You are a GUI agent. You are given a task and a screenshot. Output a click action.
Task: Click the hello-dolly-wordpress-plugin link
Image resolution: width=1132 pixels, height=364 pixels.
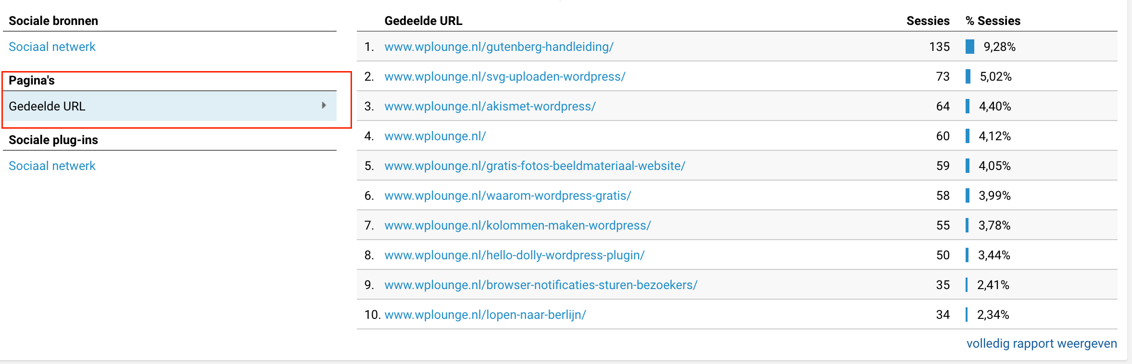click(514, 255)
